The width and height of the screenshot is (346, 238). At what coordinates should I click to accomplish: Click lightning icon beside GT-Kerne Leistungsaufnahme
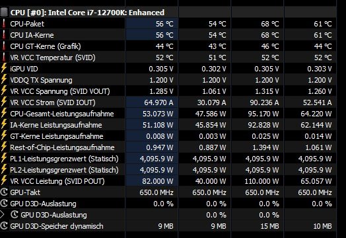tap(4, 136)
